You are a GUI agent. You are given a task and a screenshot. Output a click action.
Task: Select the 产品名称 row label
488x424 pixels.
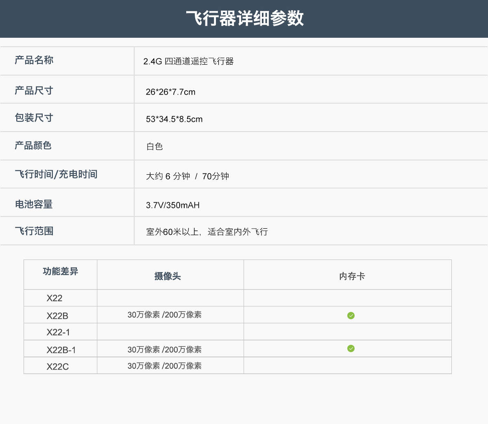[34, 61]
